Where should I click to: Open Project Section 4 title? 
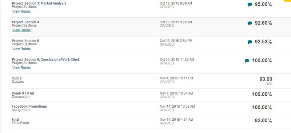pos(25,22)
